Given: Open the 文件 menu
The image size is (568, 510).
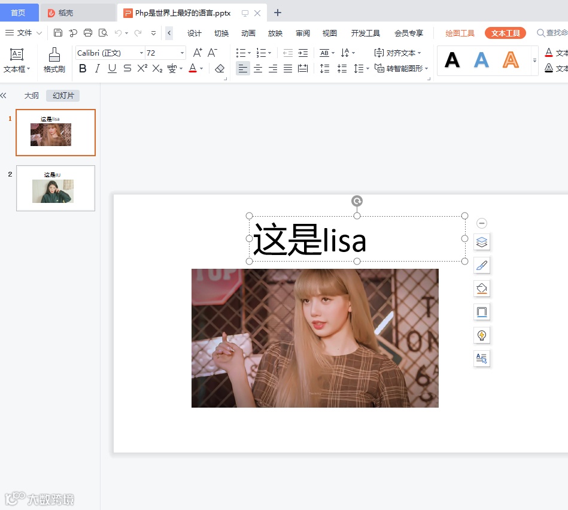Looking at the screenshot, I should pyautogui.click(x=24, y=33).
